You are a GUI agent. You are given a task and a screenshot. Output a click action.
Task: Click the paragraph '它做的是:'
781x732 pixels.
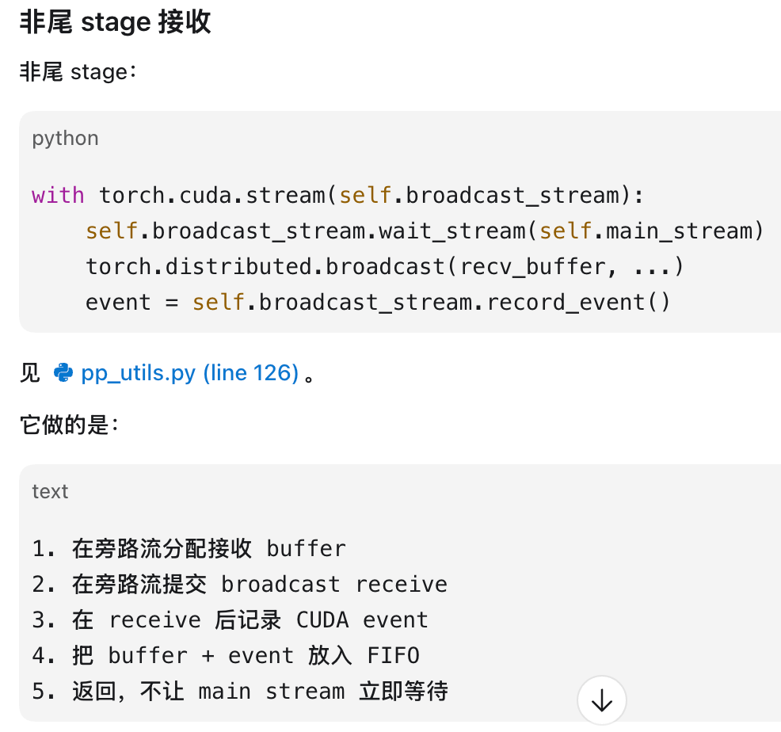70,425
